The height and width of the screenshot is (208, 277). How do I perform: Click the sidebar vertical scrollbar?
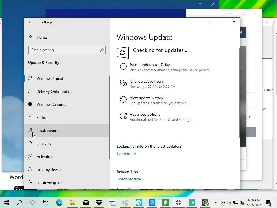(110, 118)
